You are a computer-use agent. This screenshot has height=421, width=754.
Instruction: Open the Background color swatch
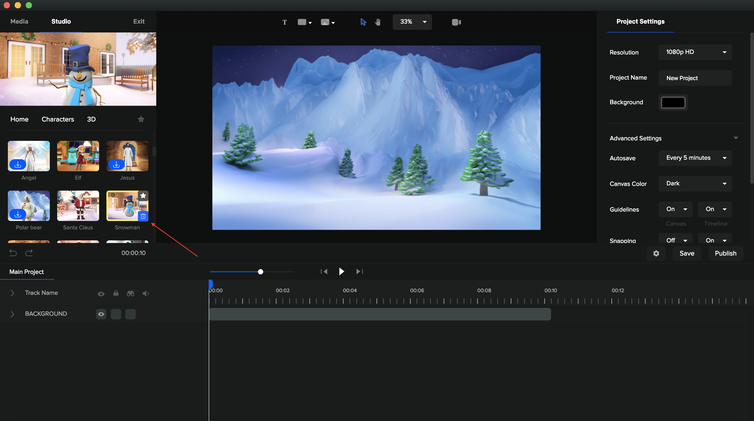[673, 103]
